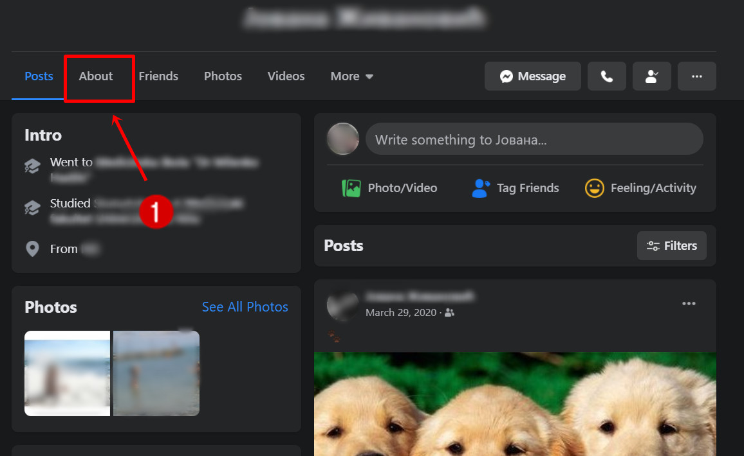Open the puppies post image
This screenshot has width=744, height=456.
click(515, 404)
